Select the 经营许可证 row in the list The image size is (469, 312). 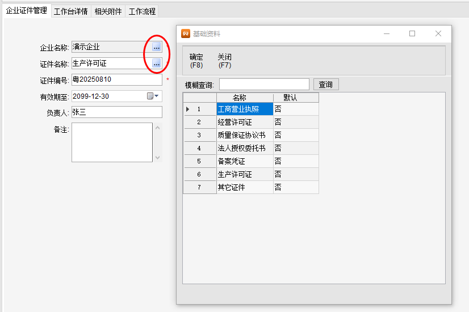pos(245,122)
